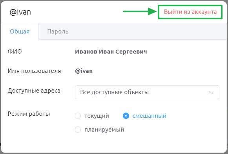This screenshot has width=228, height=154.
Task: Click the Выйти из аккаунта logout link
Action: click(190, 12)
